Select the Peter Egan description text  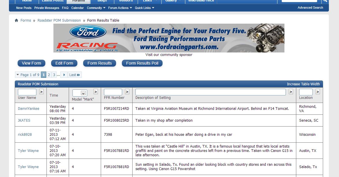click(x=184, y=134)
